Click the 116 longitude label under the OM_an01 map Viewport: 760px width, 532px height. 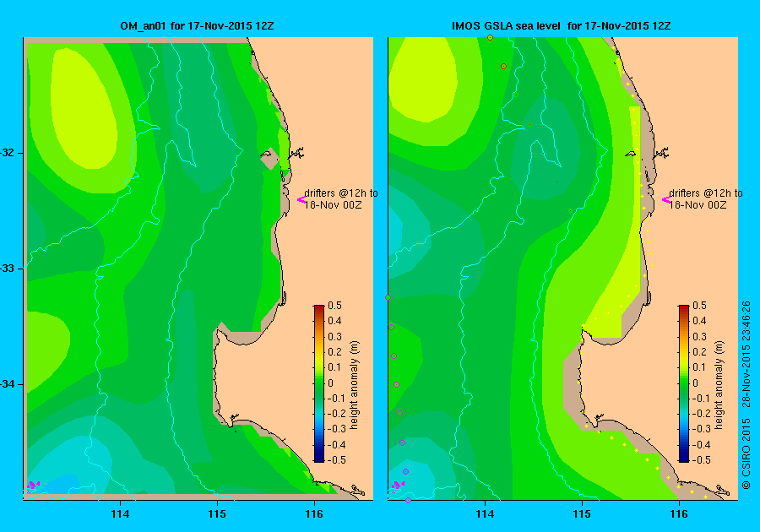pos(314,514)
